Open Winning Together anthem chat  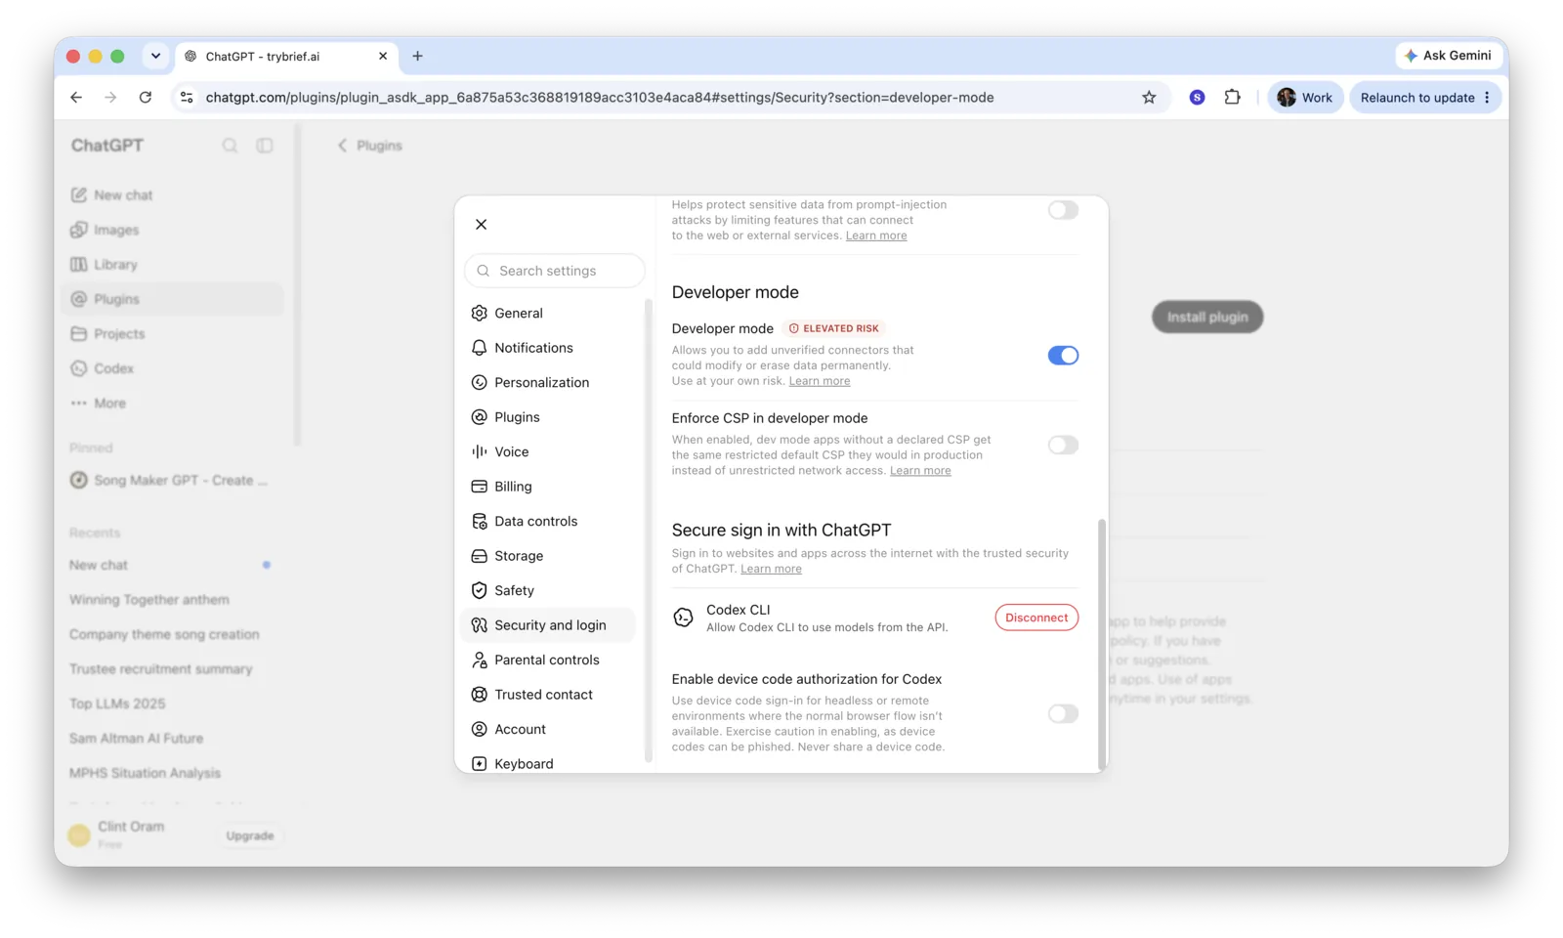[172, 600]
